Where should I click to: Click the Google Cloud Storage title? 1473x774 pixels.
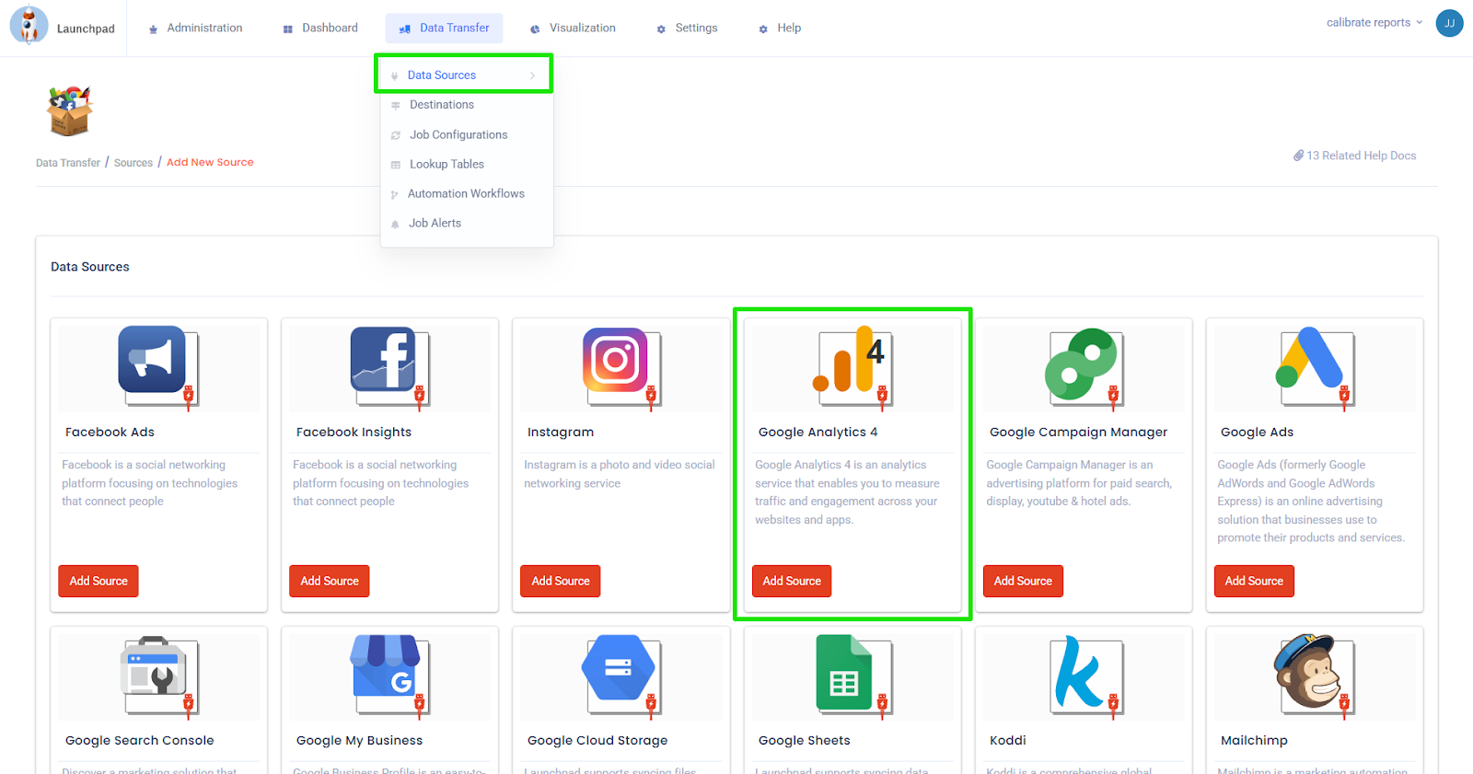click(597, 740)
